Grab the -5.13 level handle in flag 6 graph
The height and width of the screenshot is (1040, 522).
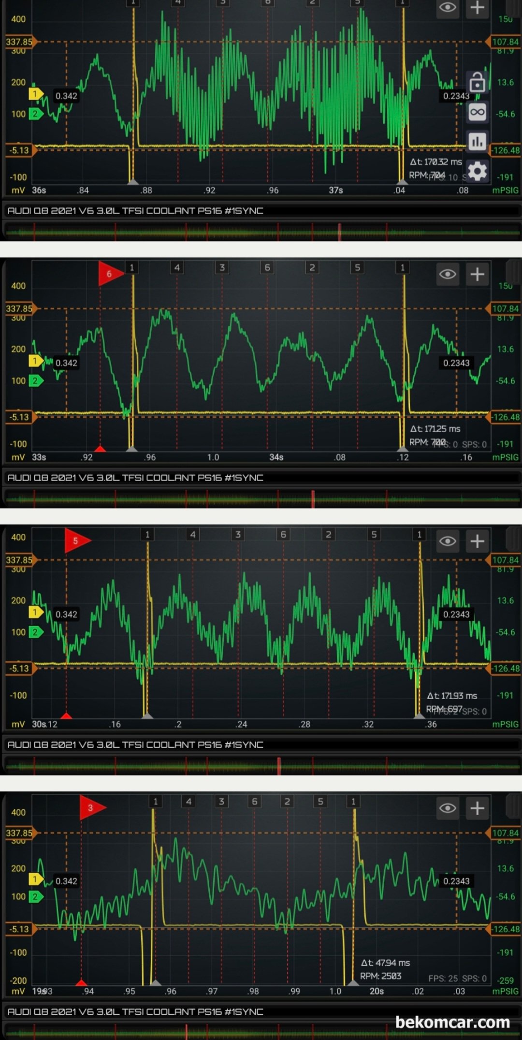coord(20,417)
